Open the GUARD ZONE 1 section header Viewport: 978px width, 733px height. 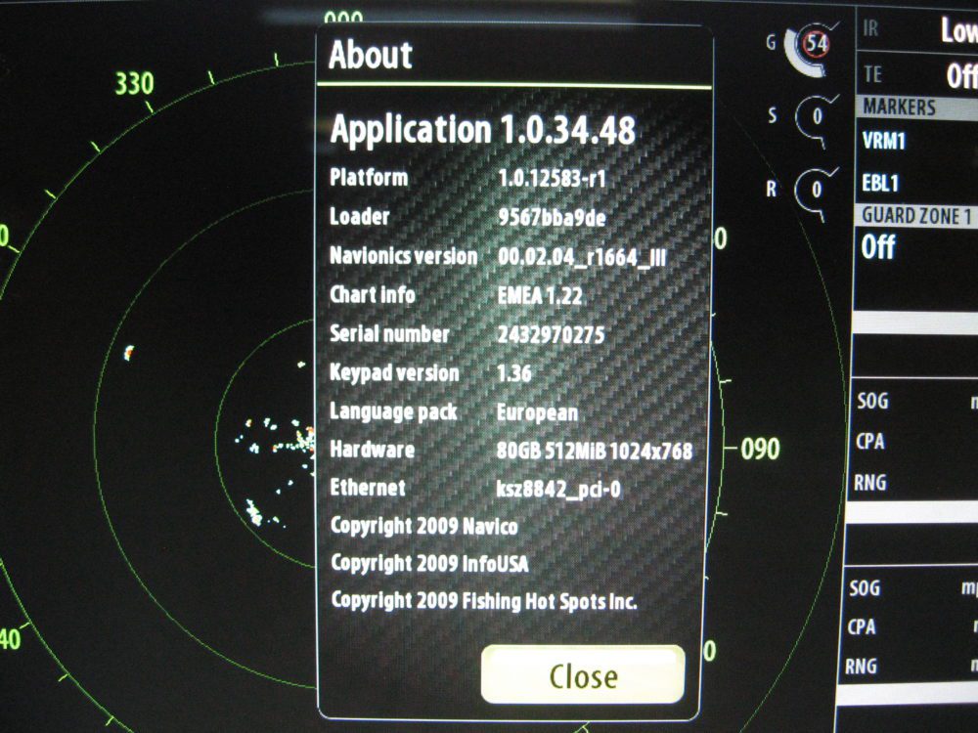pyautogui.click(x=916, y=216)
